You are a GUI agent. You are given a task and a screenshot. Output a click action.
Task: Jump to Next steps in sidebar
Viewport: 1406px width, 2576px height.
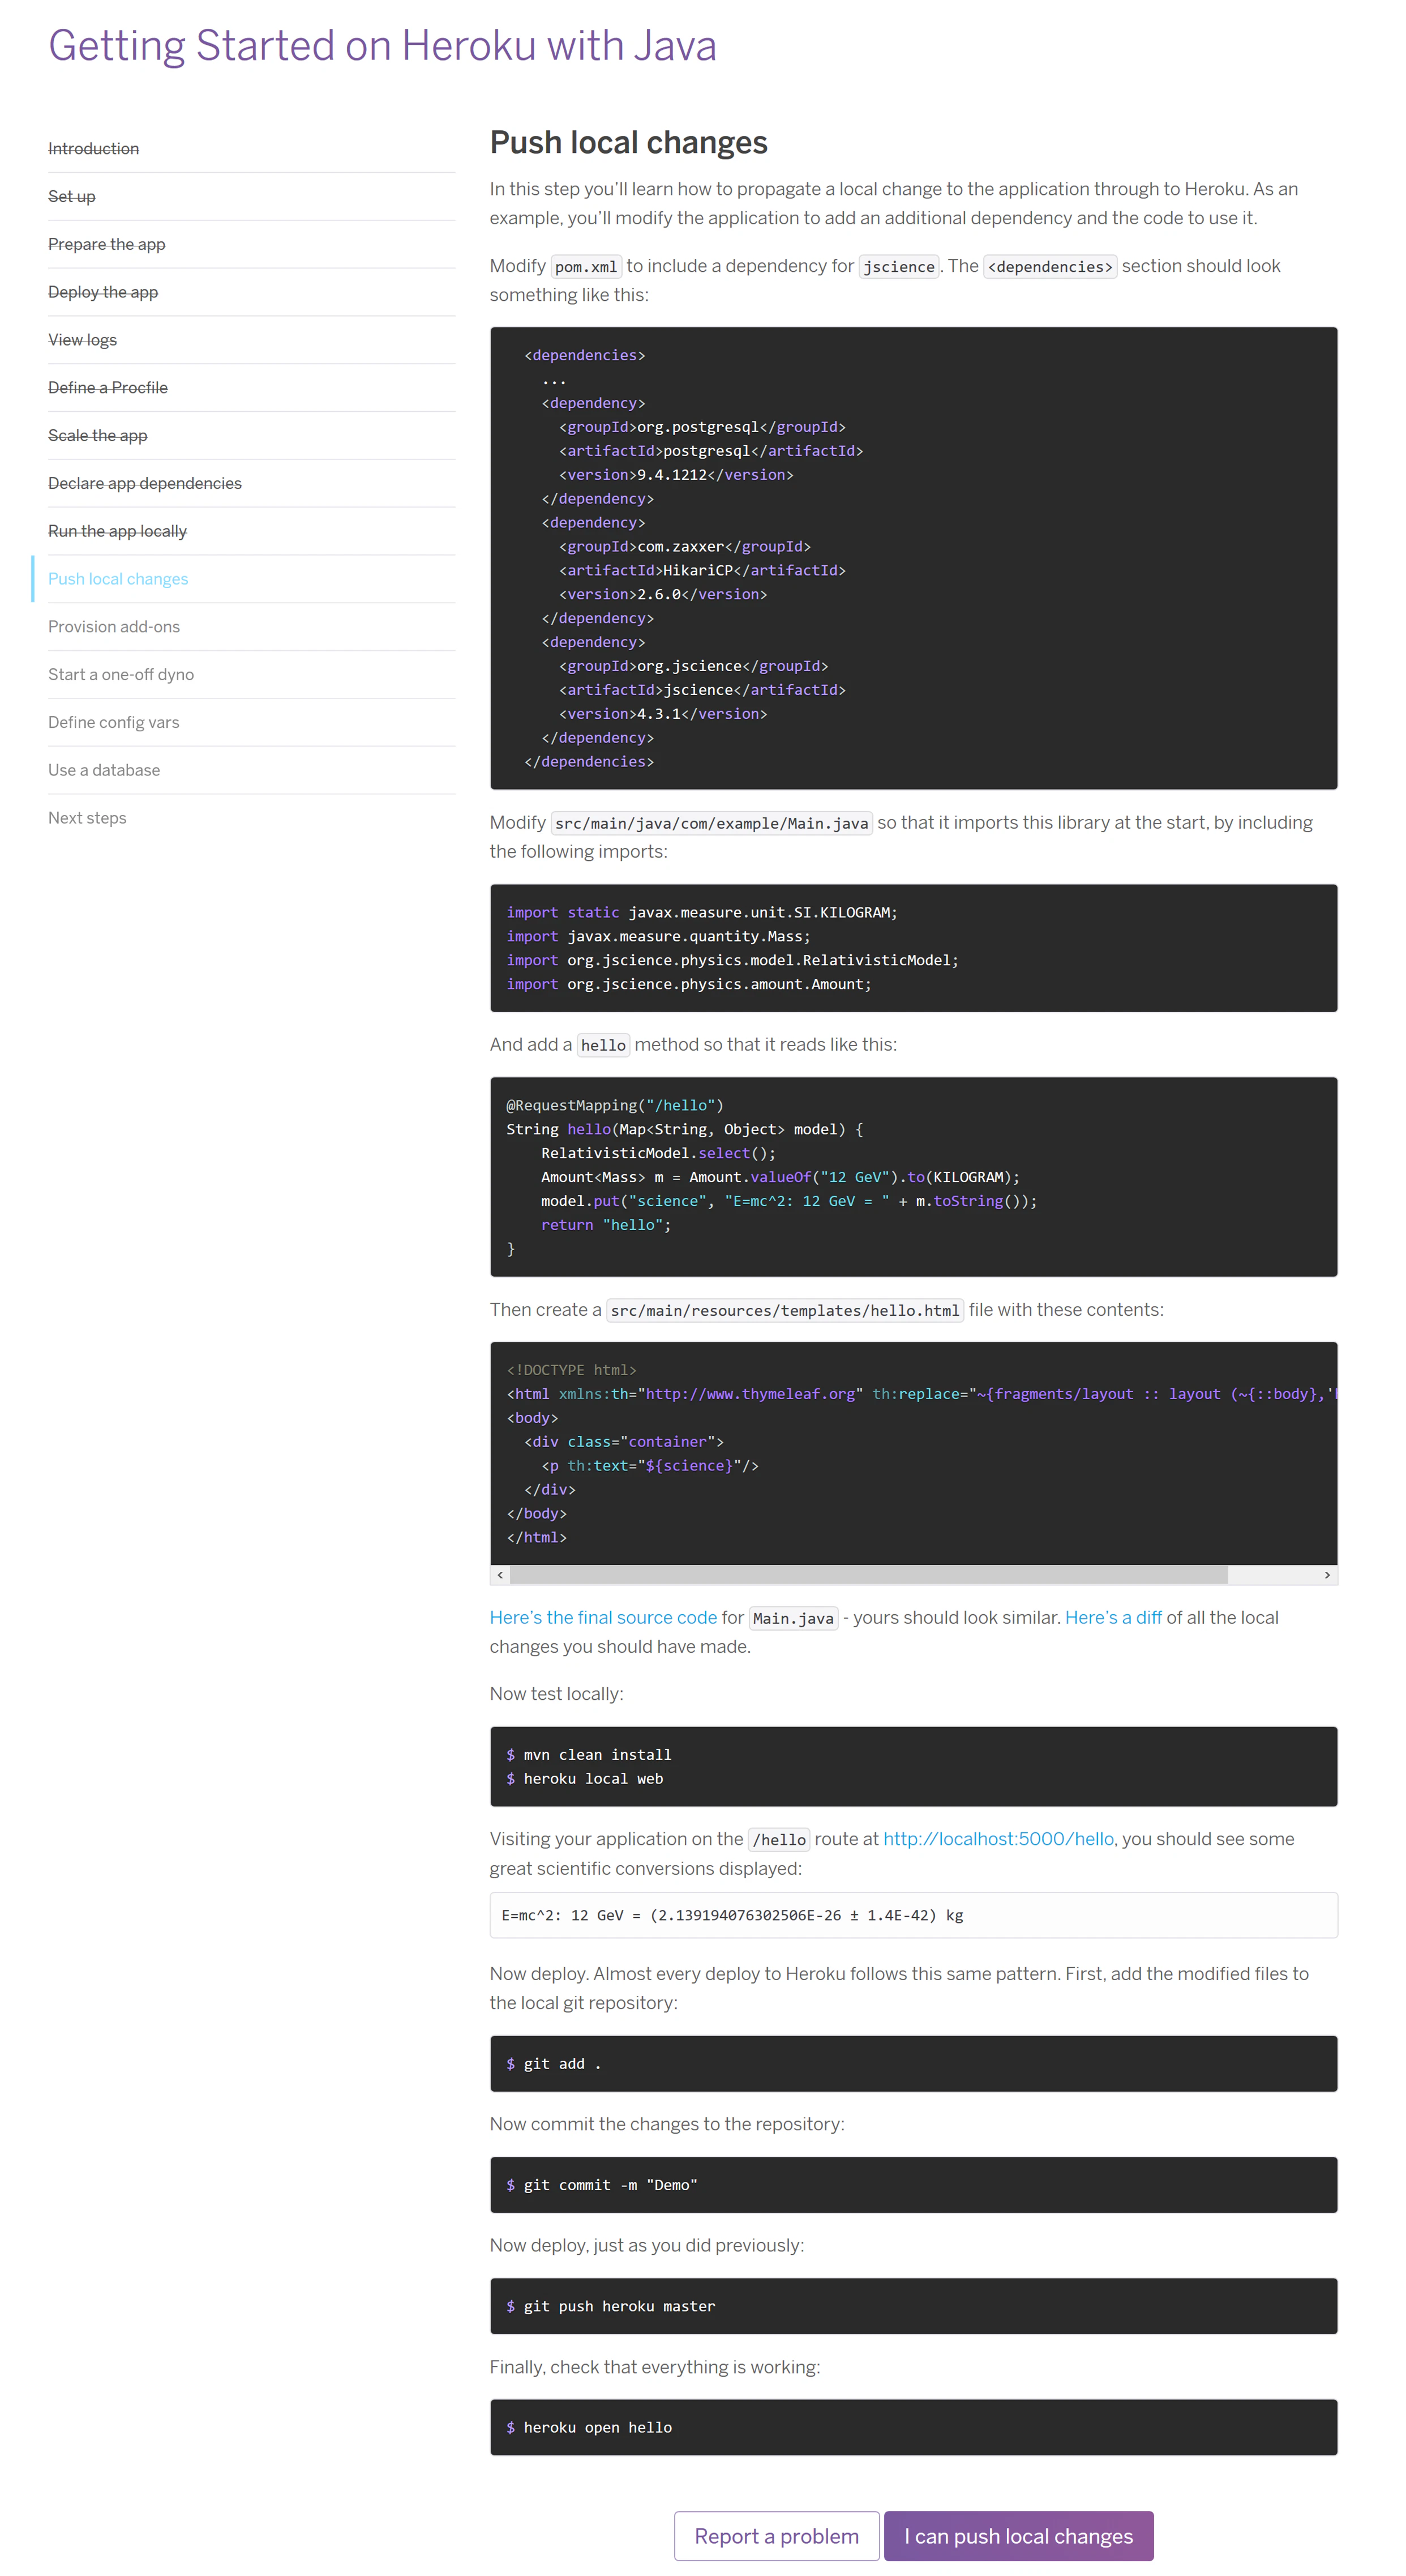click(87, 818)
